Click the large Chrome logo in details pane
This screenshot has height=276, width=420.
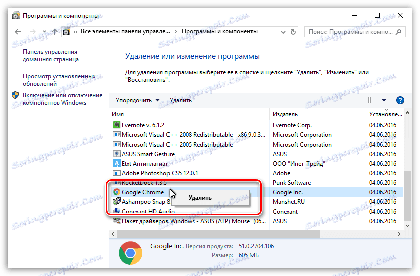130,253
